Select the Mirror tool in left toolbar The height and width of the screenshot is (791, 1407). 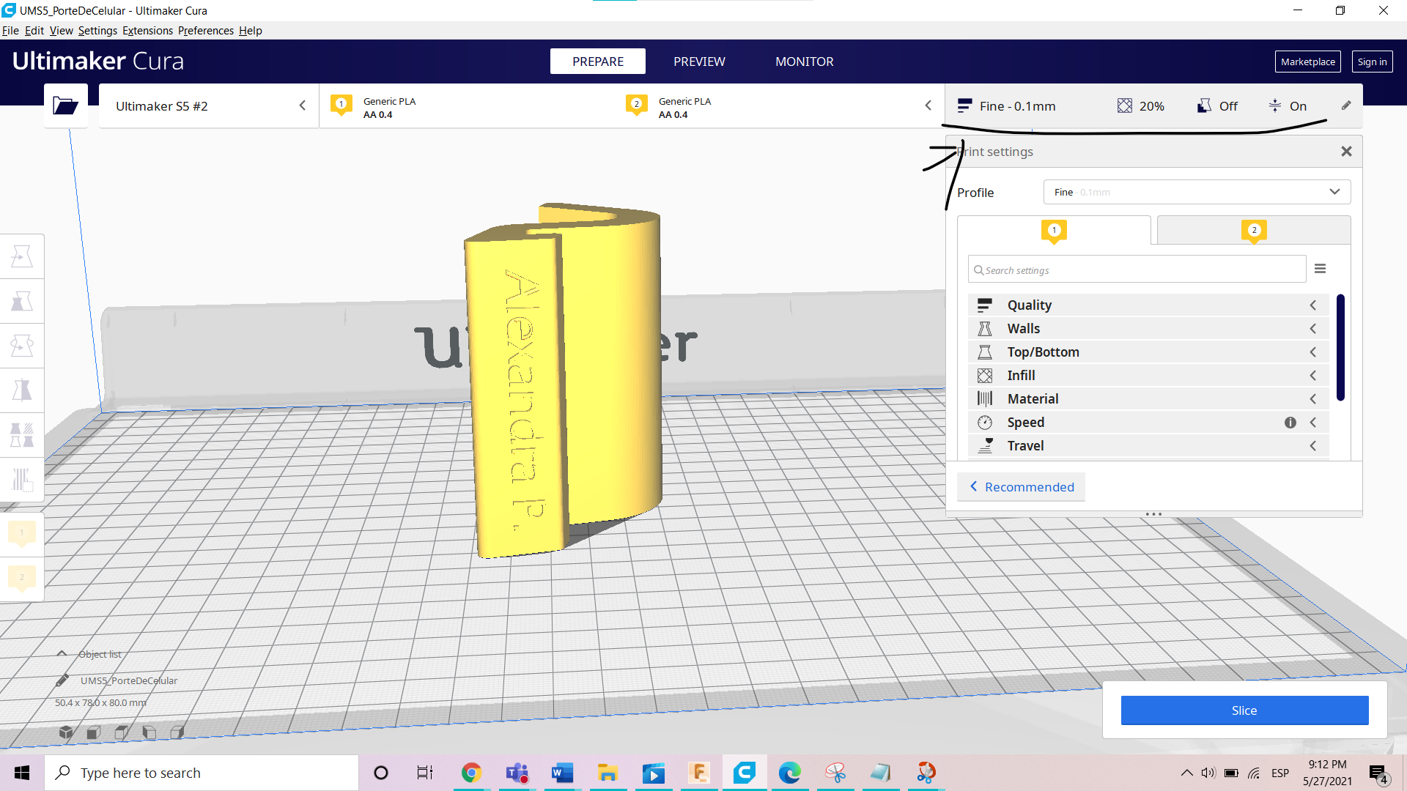click(22, 390)
